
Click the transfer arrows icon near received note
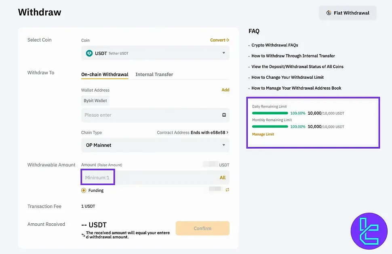coord(83,235)
